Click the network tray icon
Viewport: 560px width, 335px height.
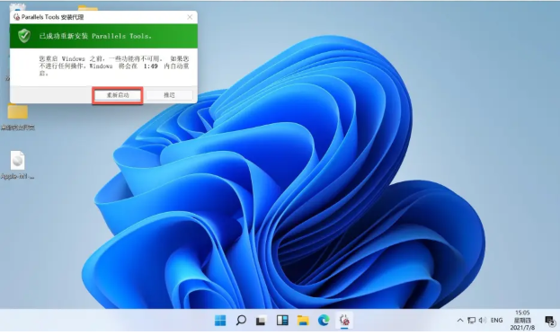coord(471,321)
